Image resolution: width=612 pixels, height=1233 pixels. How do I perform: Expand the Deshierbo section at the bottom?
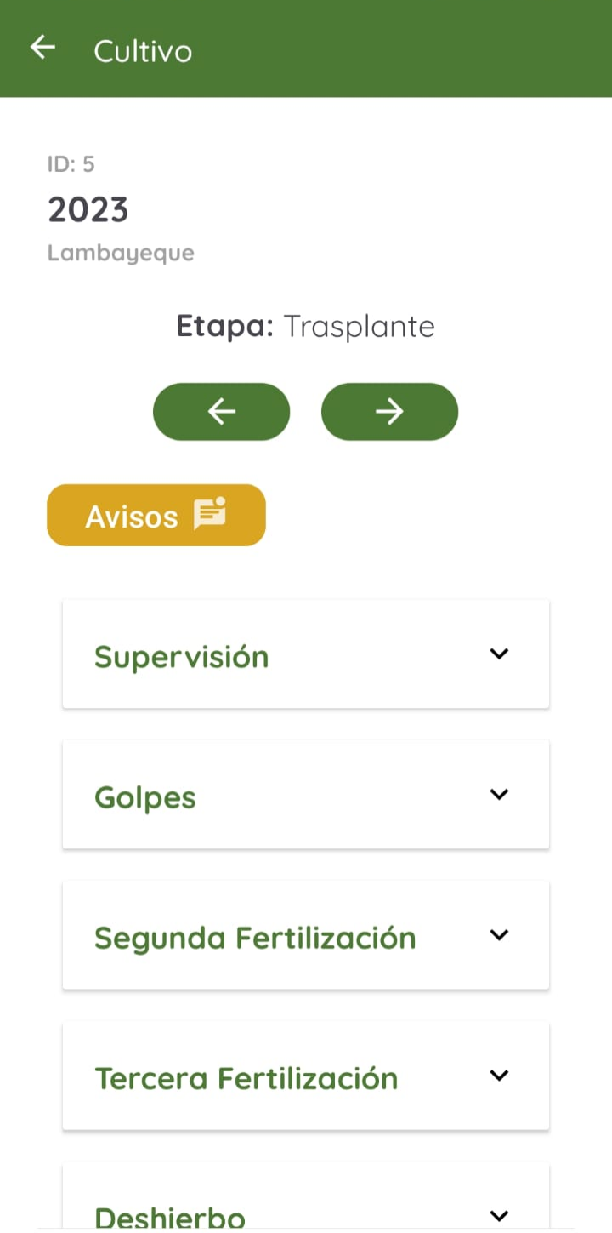coord(500,1215)
